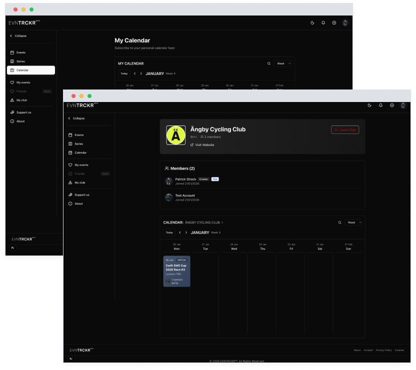Screen dimensions: 416x370
Task: Open user avatar menu in club window
Action: 402,105
